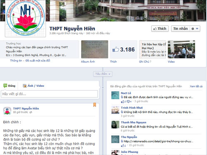
Task: Open Thanh Nha Nguyen profile link
Action: 133,122
